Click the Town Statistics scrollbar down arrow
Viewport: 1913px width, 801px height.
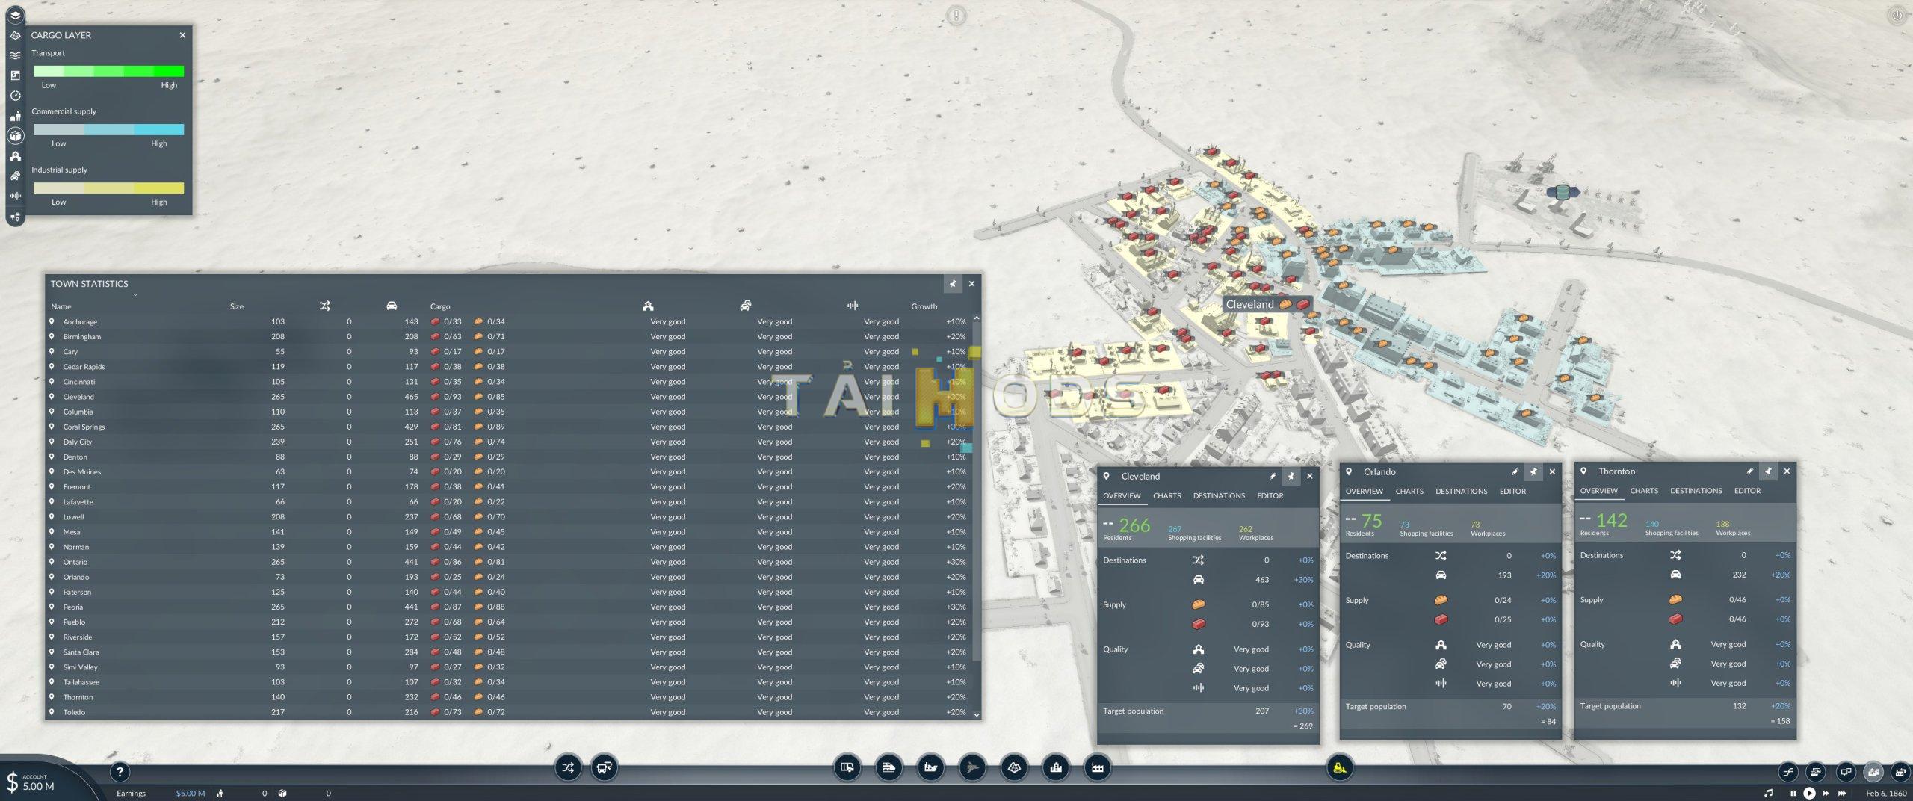coord(976,714)
